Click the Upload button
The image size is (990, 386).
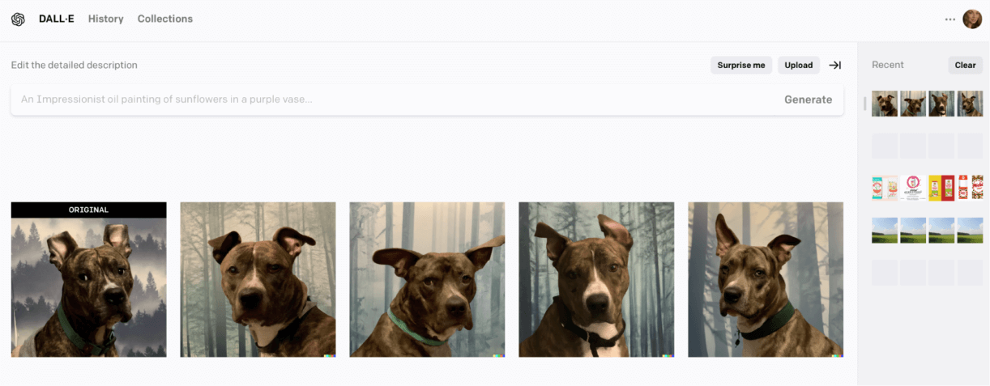[x=799, y=66]
